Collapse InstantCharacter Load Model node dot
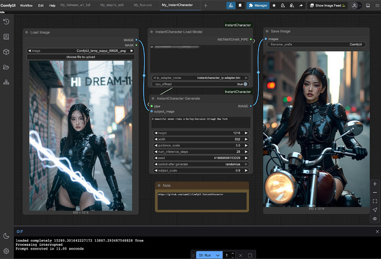The height and width of the screenshot is (259, 381). 151,32
